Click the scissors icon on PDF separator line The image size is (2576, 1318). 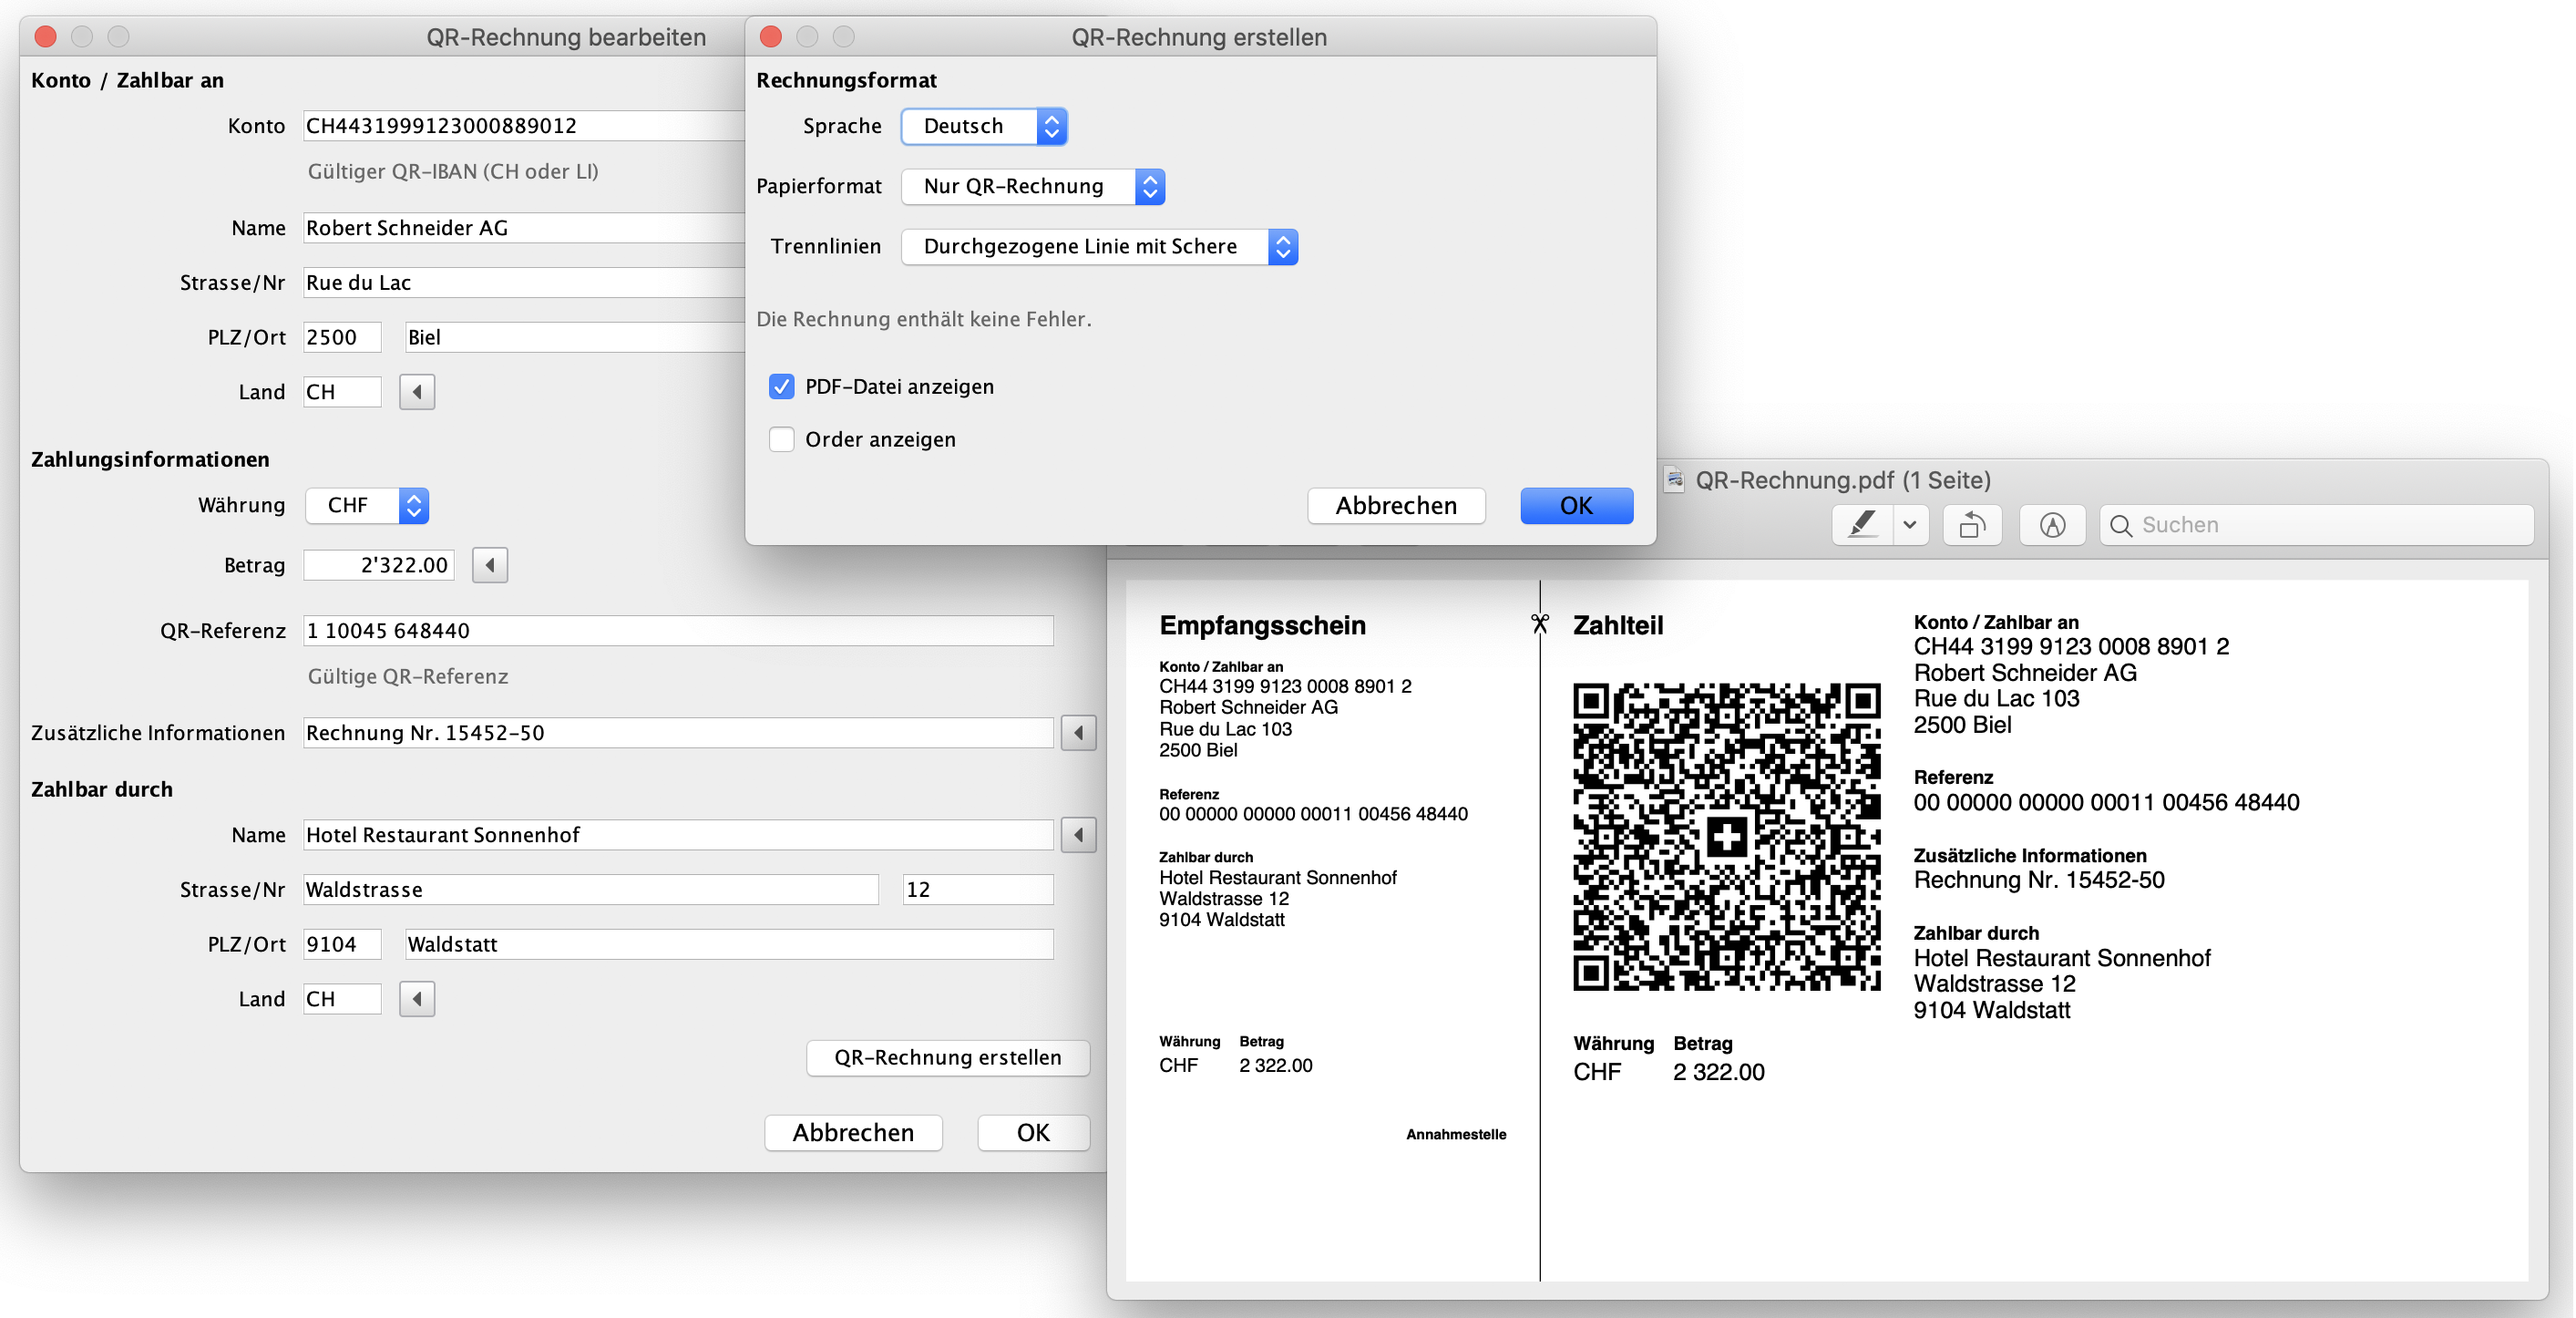tap(1540, 625)
